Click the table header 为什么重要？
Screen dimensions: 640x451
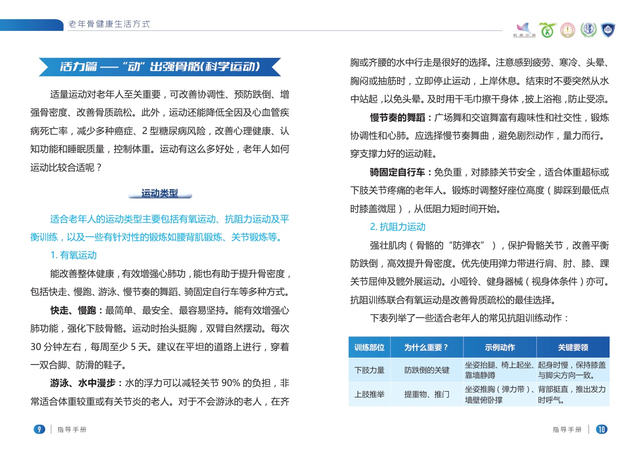[426, 347]
